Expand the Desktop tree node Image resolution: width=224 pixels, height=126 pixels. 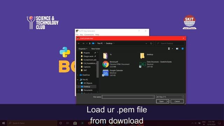(79, 87)
